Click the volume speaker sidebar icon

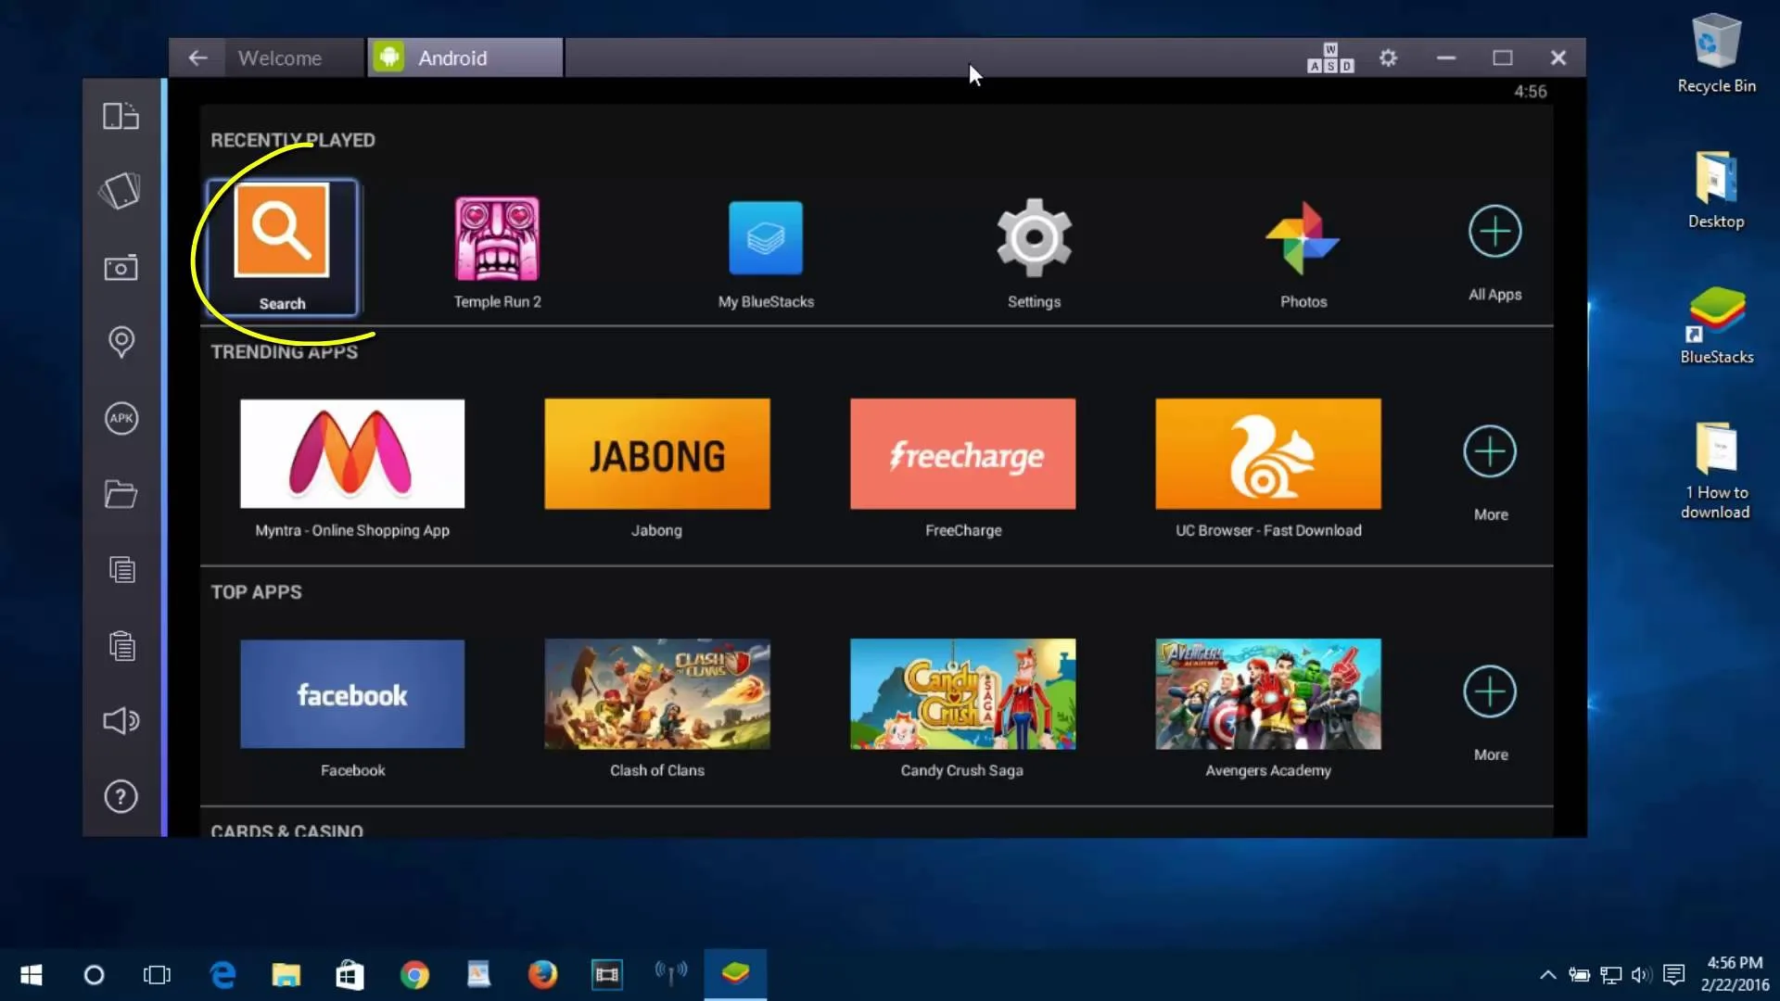pos(121,721)
